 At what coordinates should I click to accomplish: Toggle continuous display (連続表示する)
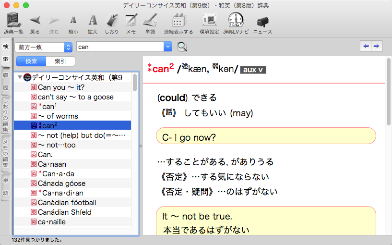[x=178, y=20]
